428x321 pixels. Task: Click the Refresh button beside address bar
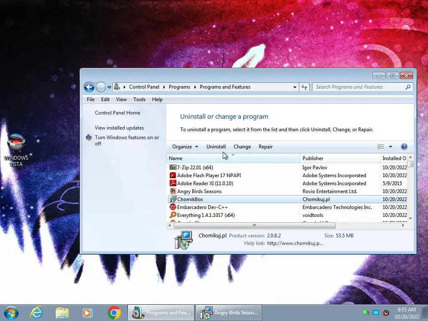click(x=304, y=87)
